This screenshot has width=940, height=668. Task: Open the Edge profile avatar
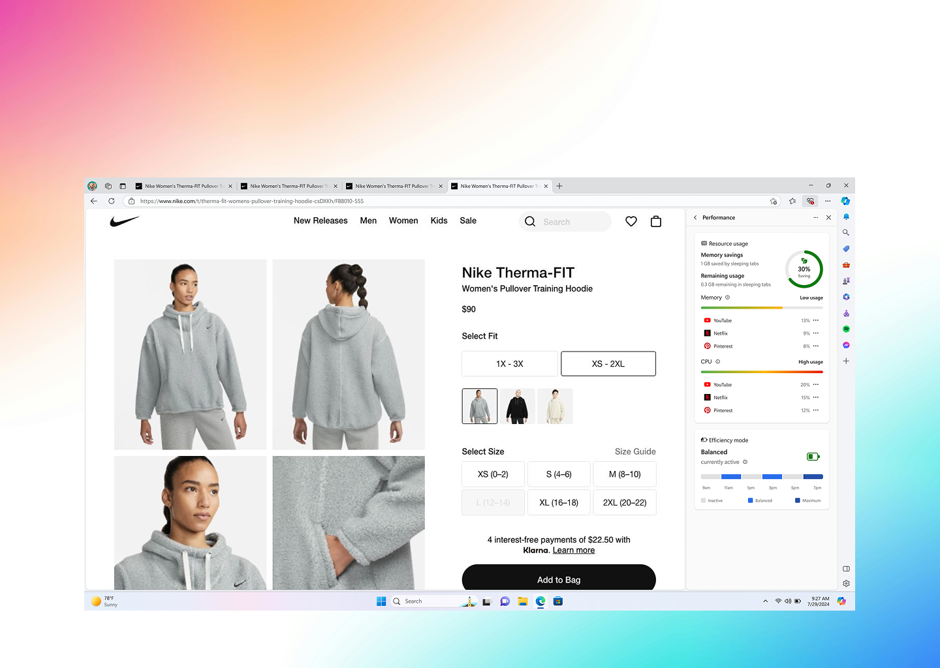click(92, 186)
